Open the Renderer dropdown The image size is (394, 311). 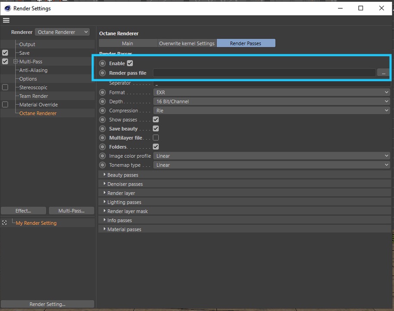(x=63, y=32)
